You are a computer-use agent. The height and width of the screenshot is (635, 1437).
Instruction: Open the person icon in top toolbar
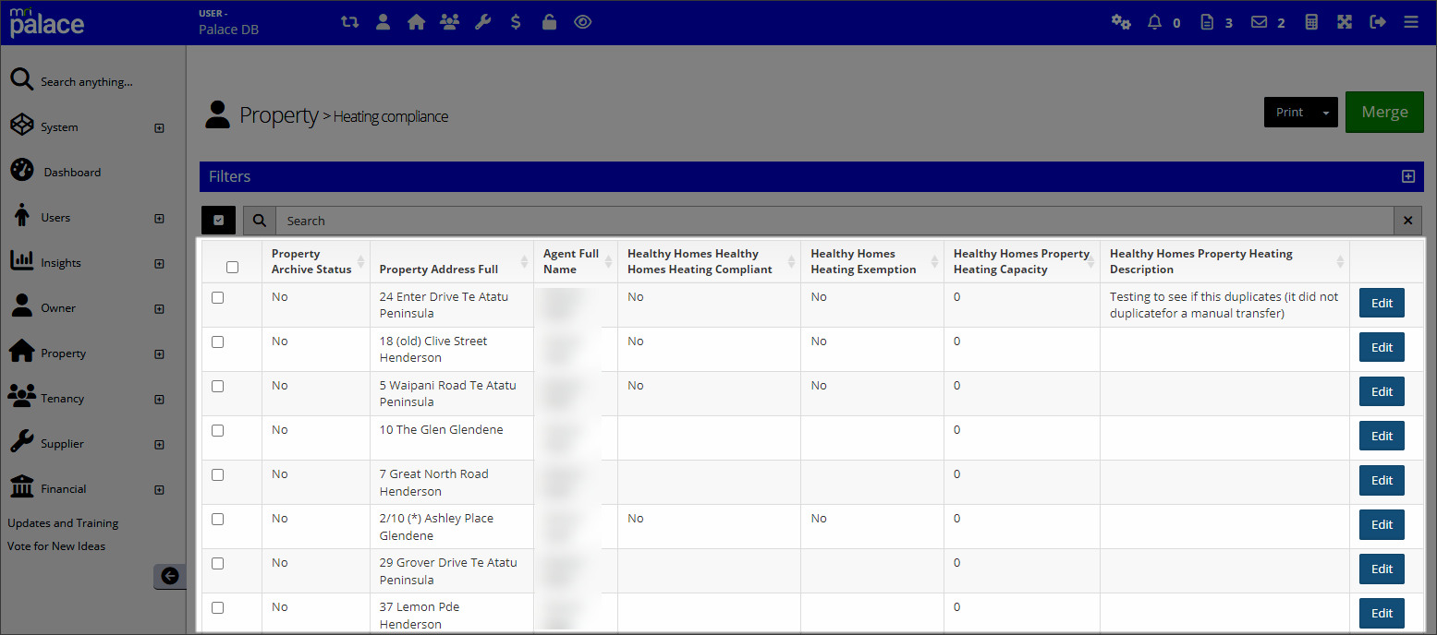[383, 22]
